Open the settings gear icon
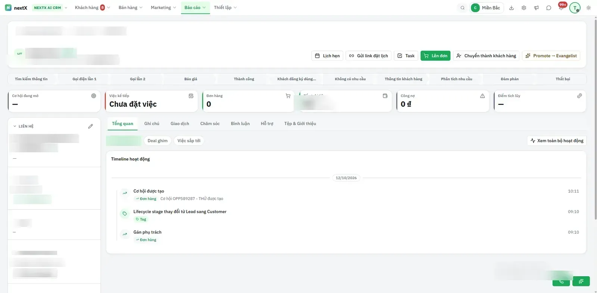The width and height of the screenshot is (597, 293). pos(524,8)
